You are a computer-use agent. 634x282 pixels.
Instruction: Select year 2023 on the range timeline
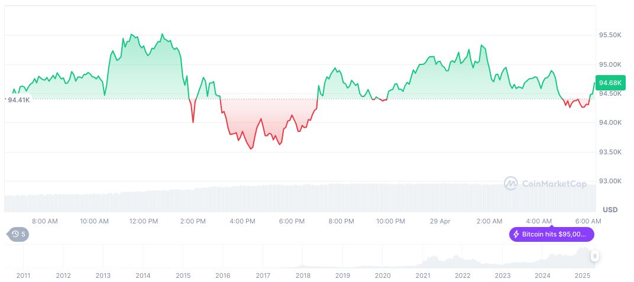click(x=503, y=275)
